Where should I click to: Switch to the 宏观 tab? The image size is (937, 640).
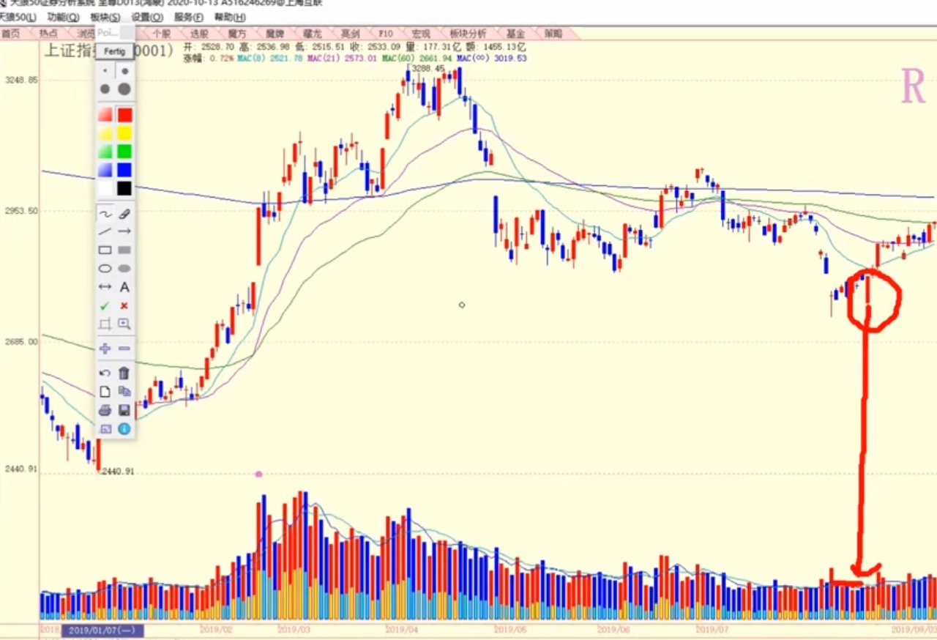click(420, 34)
